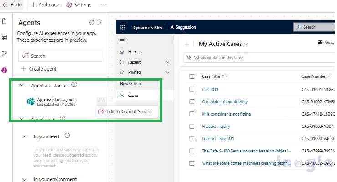Expand the Pinned chevron
Screen dimensions: 337x182
pos(168,72)
